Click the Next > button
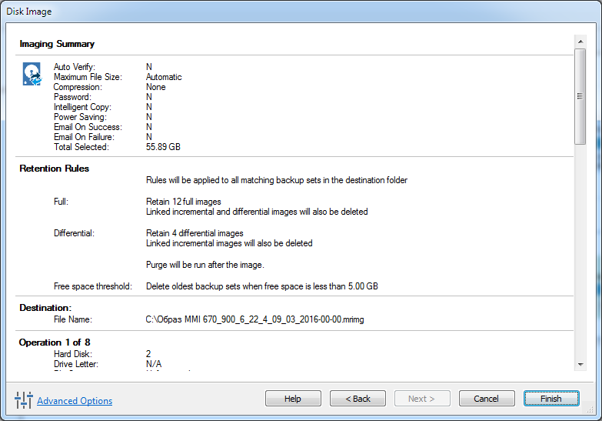The height and width of the screenshot is (421, 602). [x=422, y=399]
